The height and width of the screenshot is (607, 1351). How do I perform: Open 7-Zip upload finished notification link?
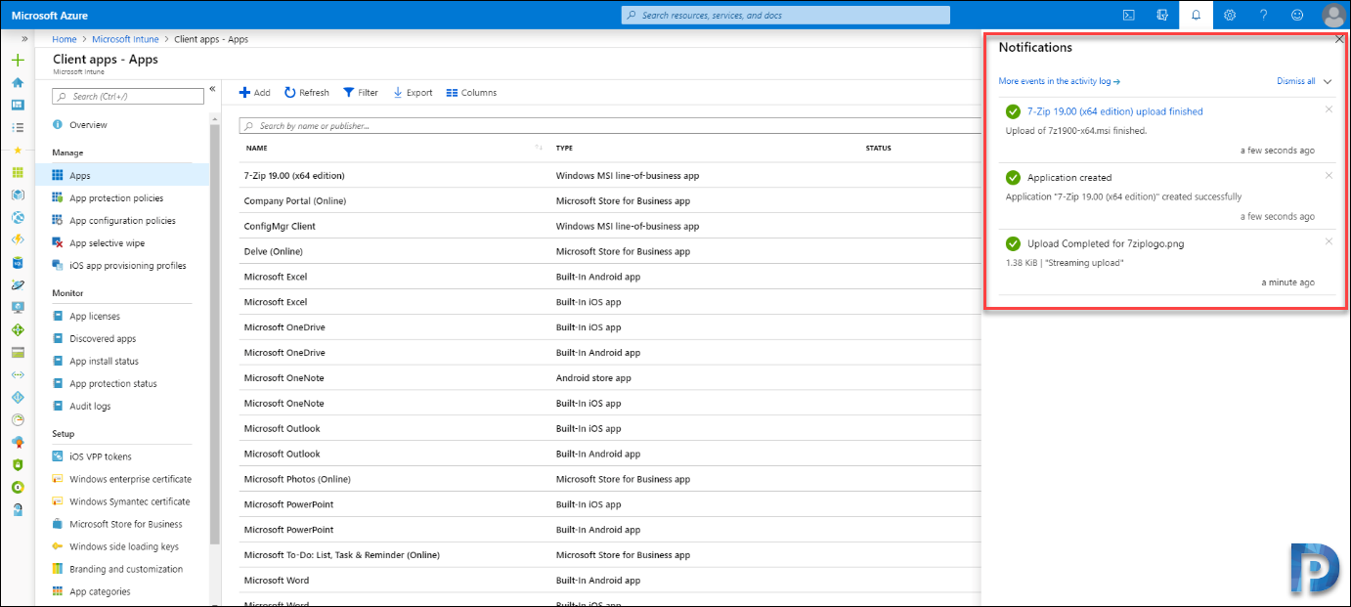(x=1115, y=111)
